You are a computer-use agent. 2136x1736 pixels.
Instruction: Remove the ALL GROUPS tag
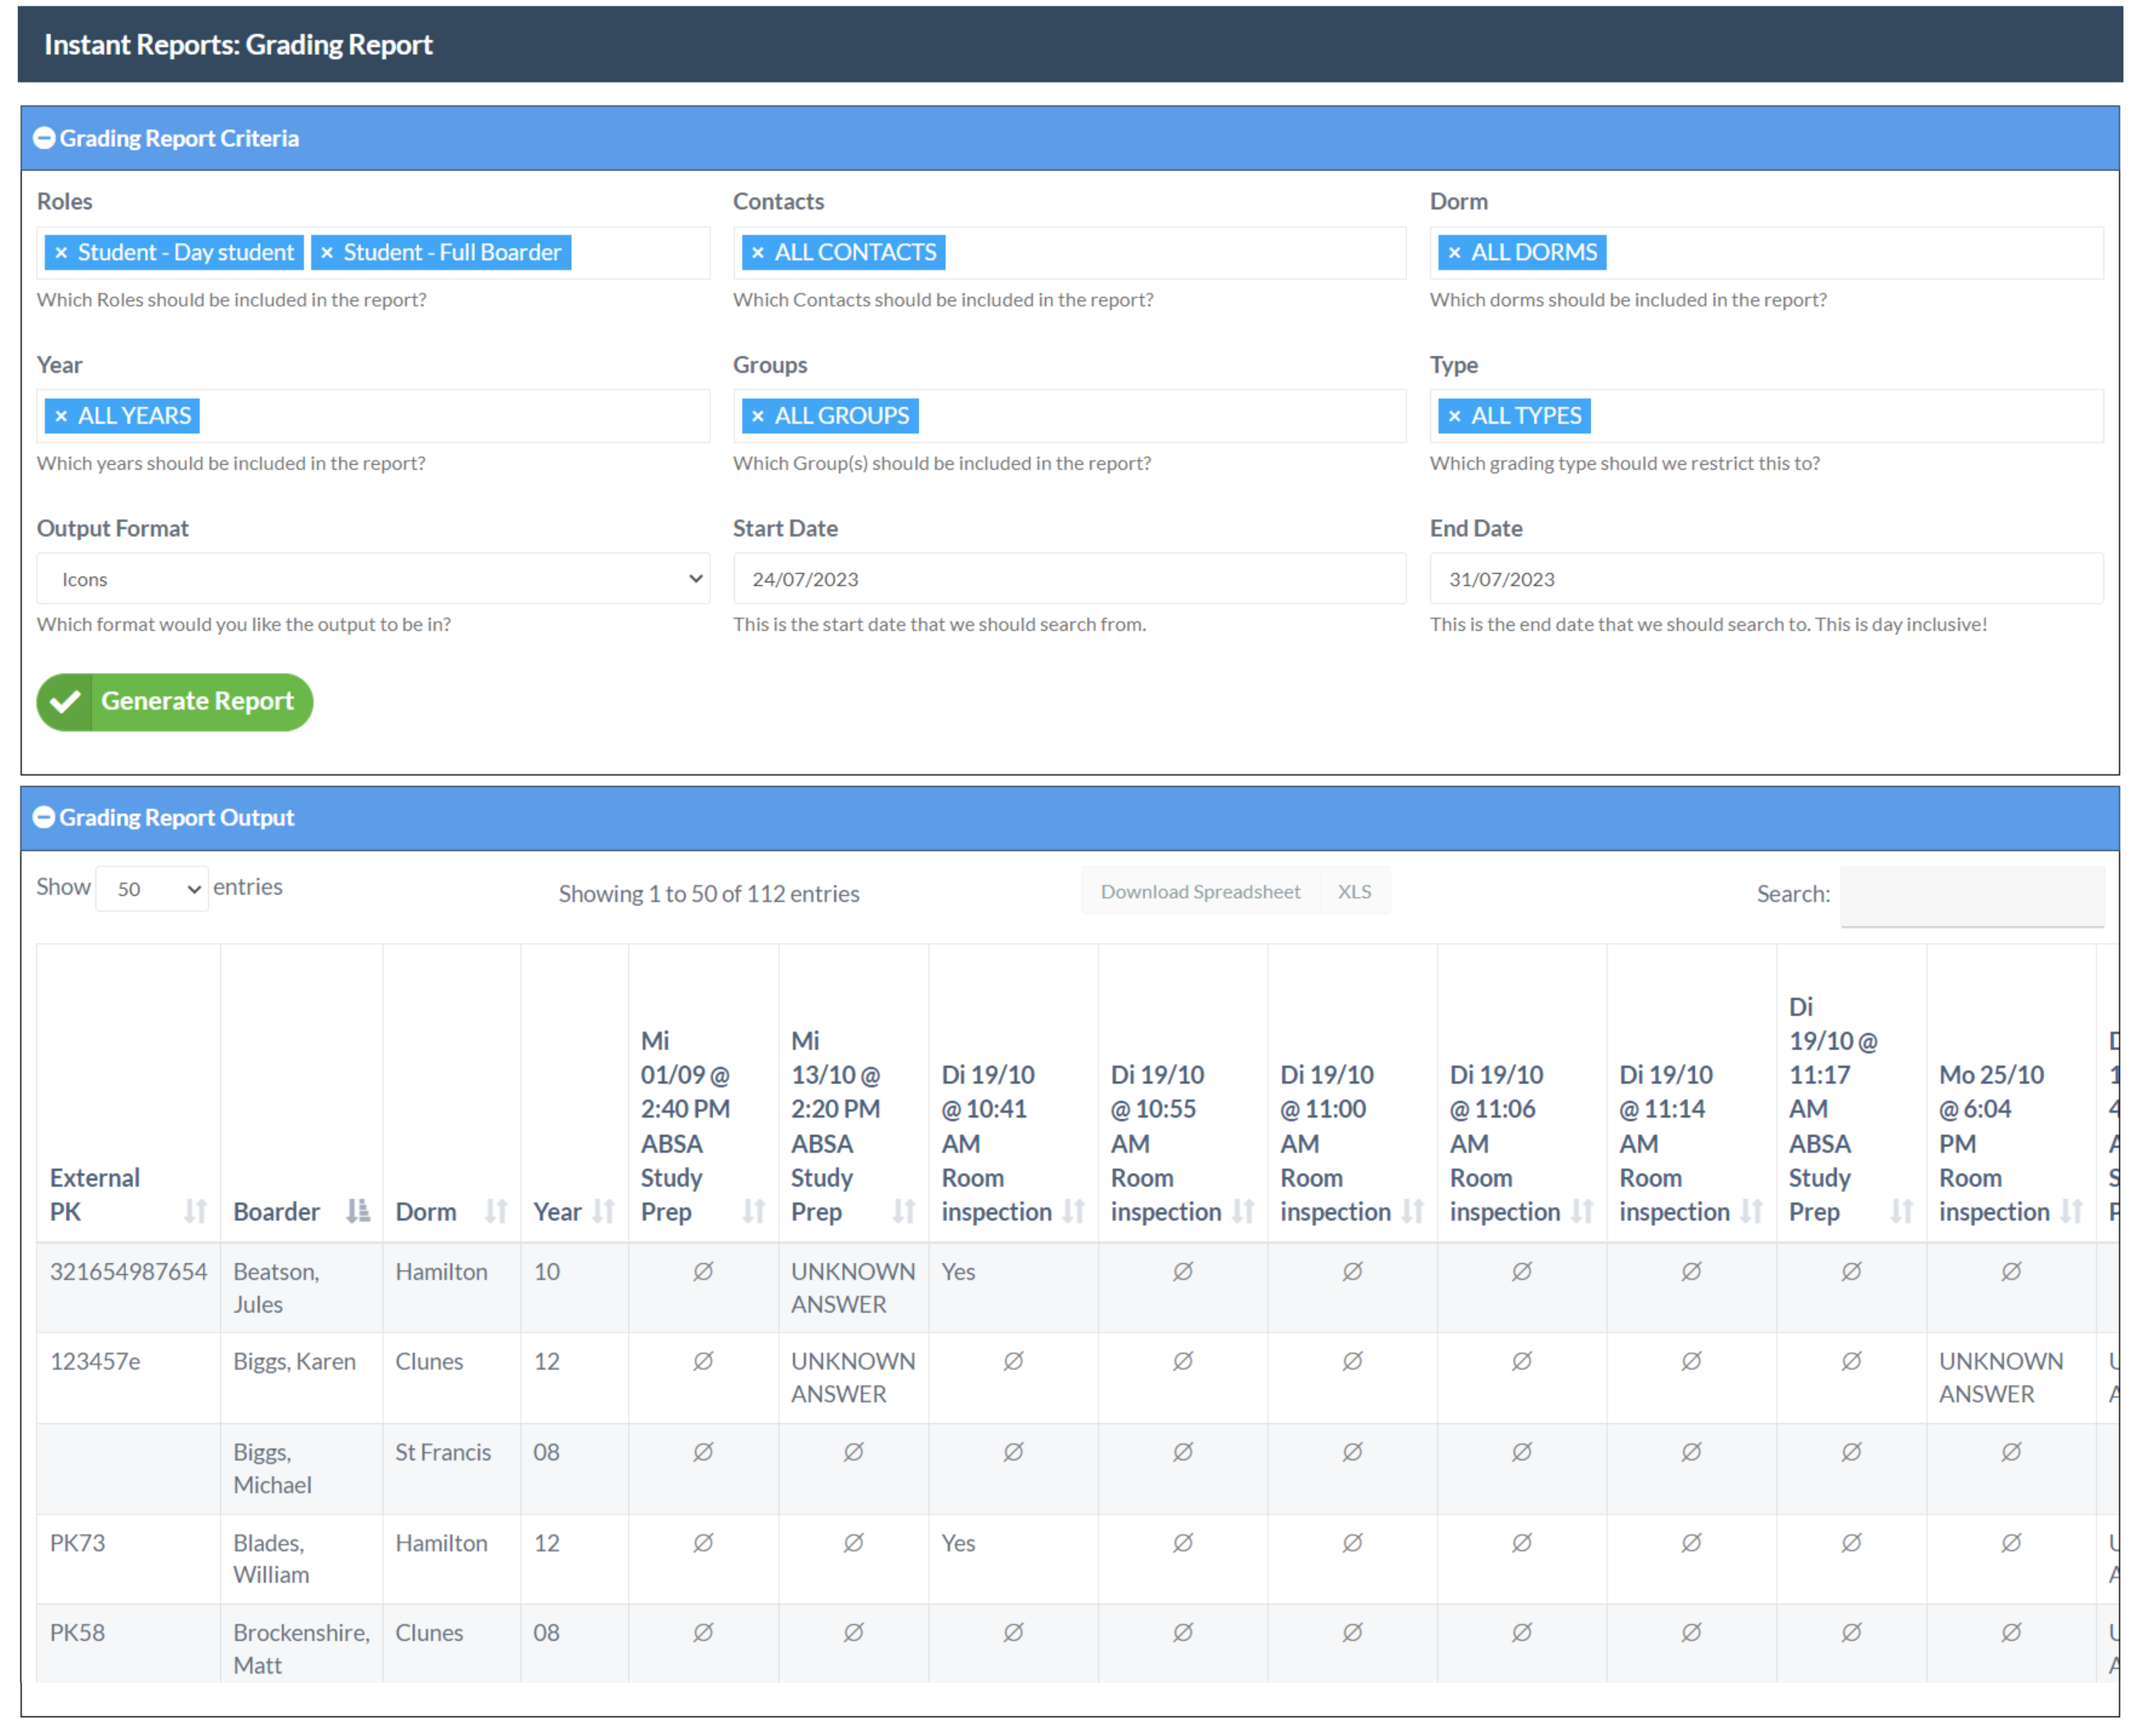[758, 416]
